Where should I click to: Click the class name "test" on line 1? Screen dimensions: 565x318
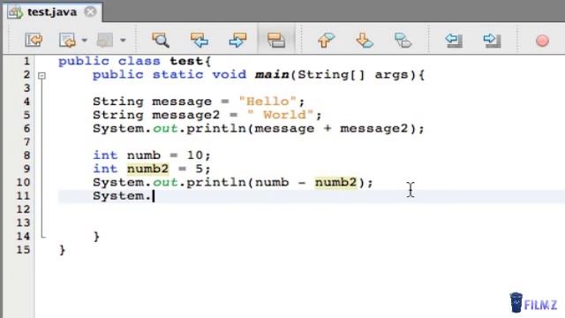187,61
